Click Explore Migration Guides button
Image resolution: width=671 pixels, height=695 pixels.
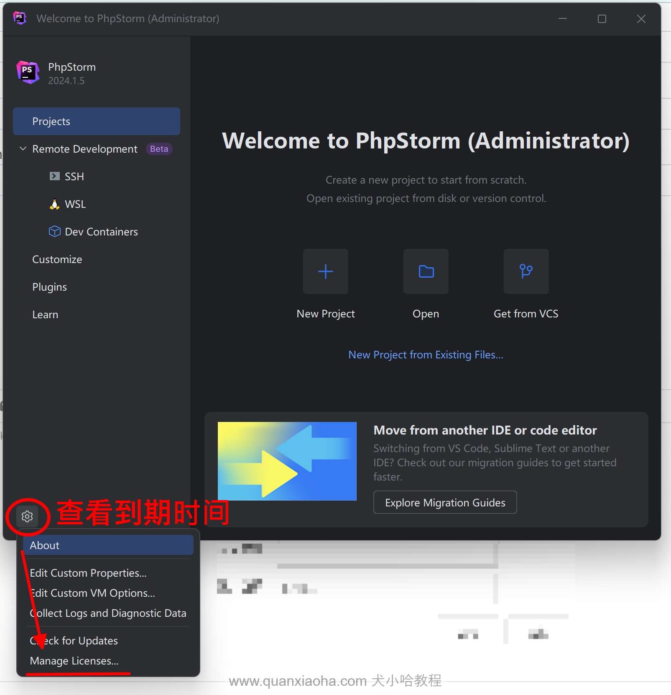[x=445, y=502]
